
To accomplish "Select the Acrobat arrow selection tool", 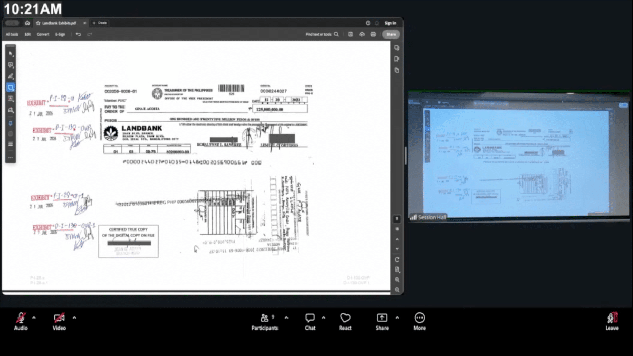I will 11,54.
